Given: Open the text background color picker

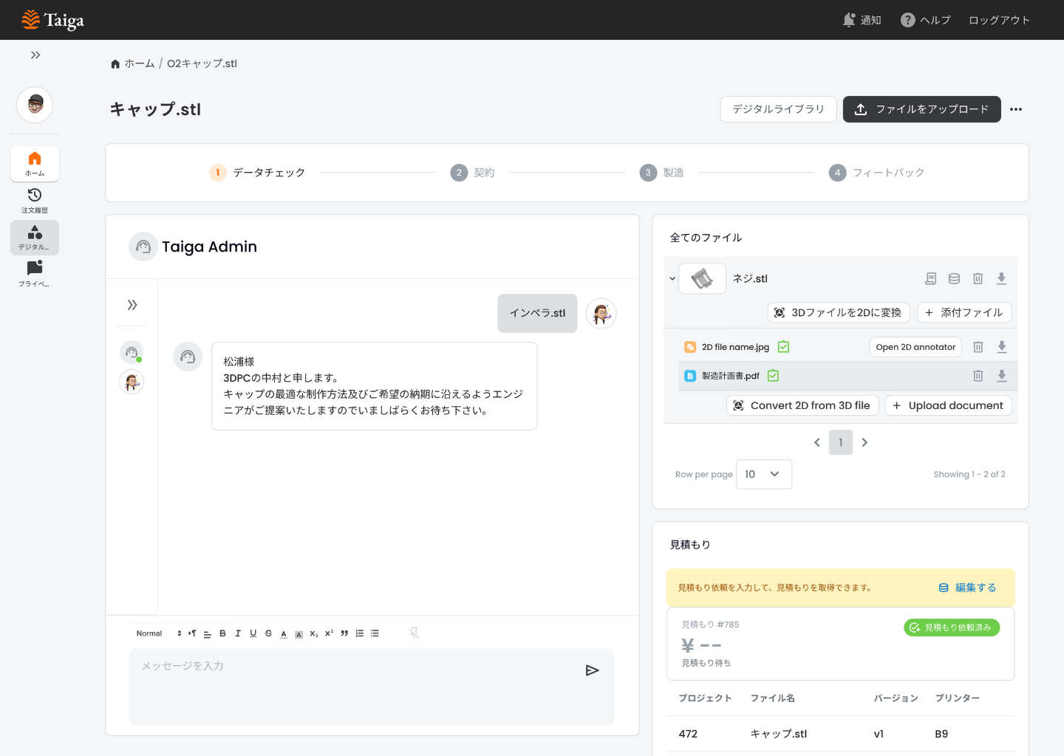Looking at the screenshot, I should pyautogui.click(x=299, y=633).
